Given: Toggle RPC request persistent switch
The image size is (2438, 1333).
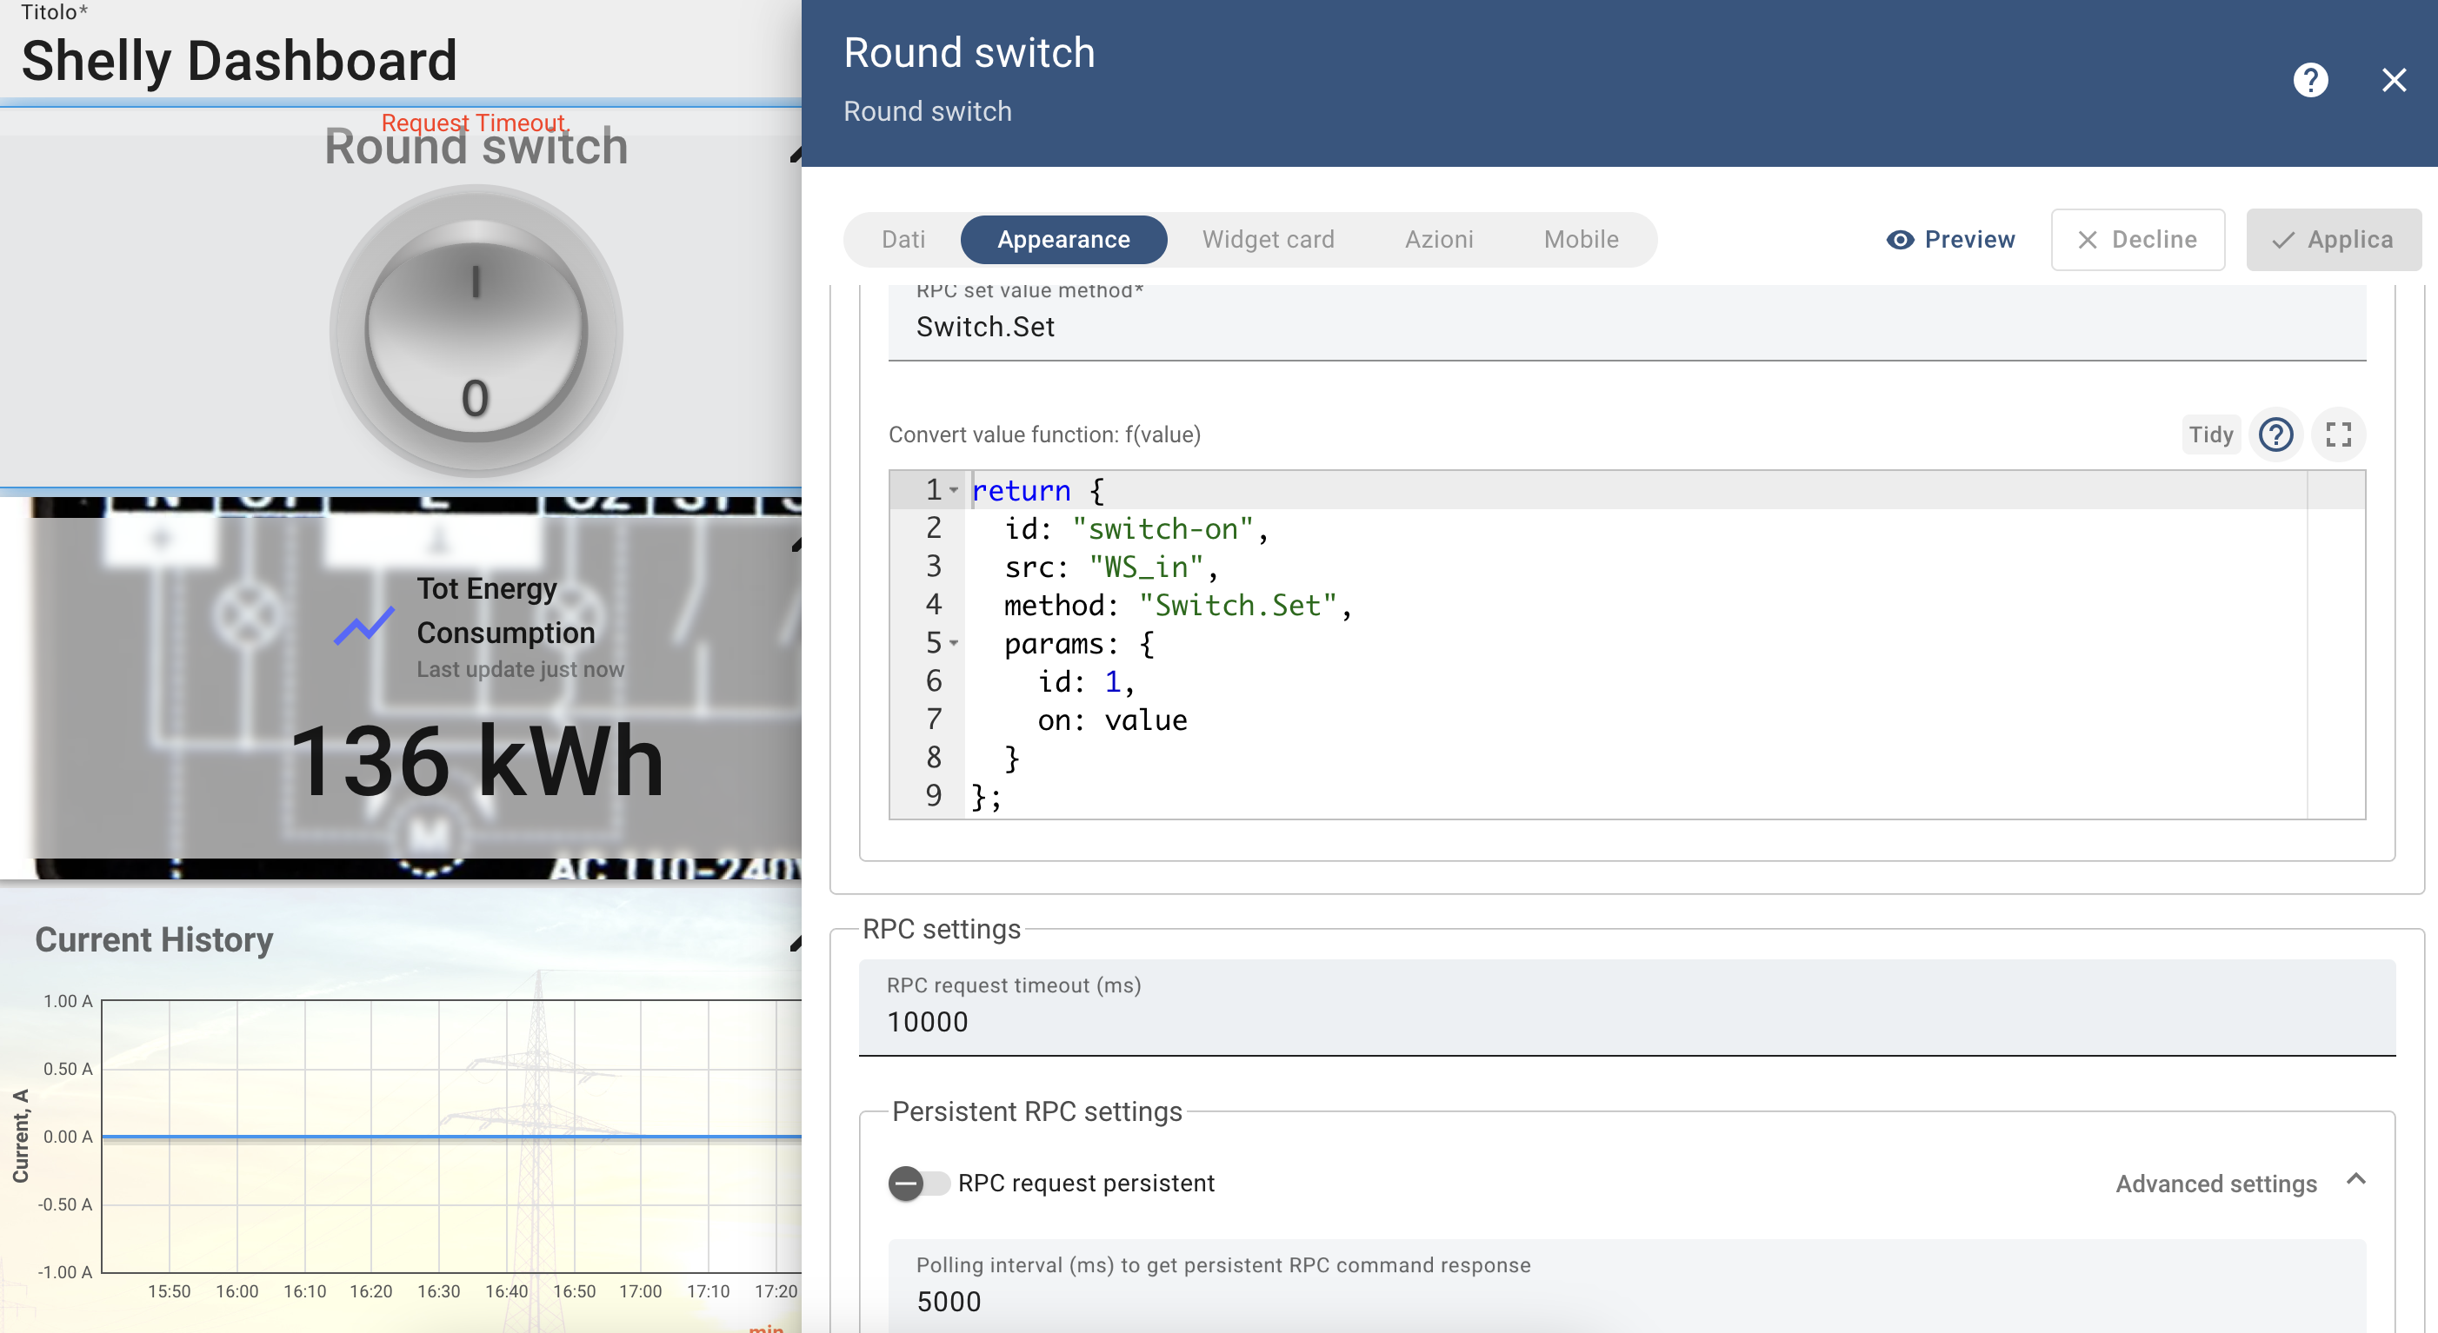Looking at the screenshot, I should pos(918,1184).
